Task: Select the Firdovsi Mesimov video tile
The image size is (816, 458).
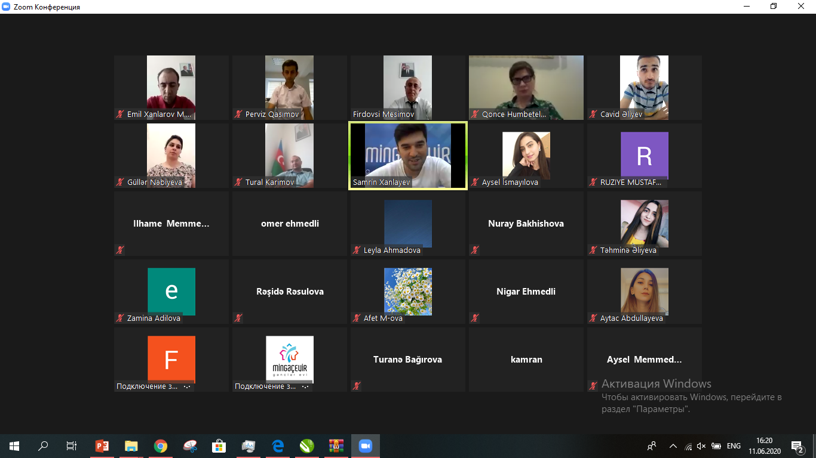Action: [407, 87]
